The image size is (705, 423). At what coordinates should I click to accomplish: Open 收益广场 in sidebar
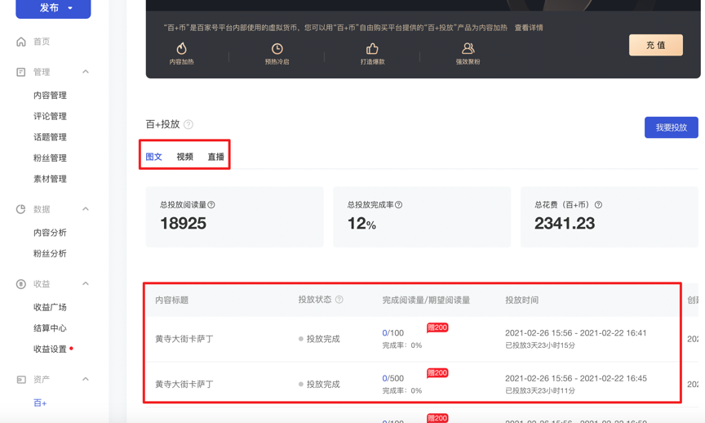point(50,307)
